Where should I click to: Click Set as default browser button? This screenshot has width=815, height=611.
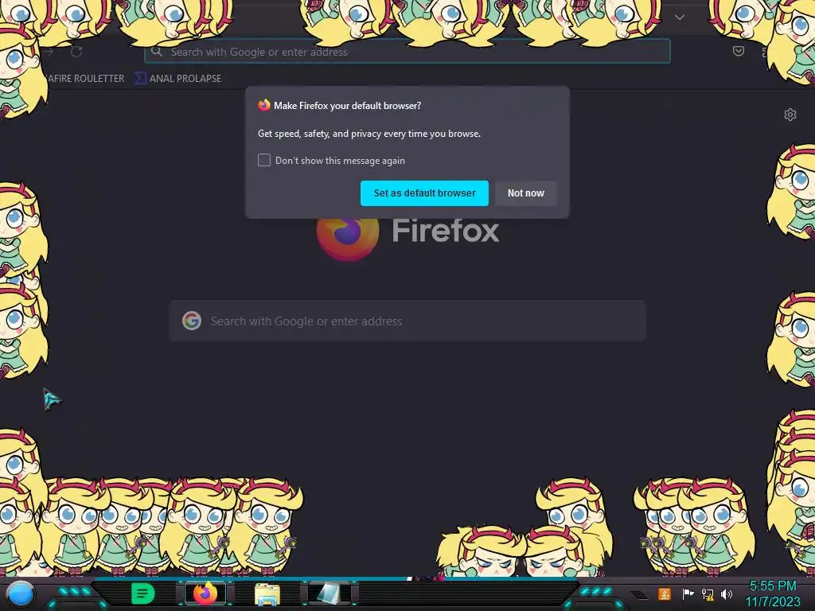click(x=424, y=193)
